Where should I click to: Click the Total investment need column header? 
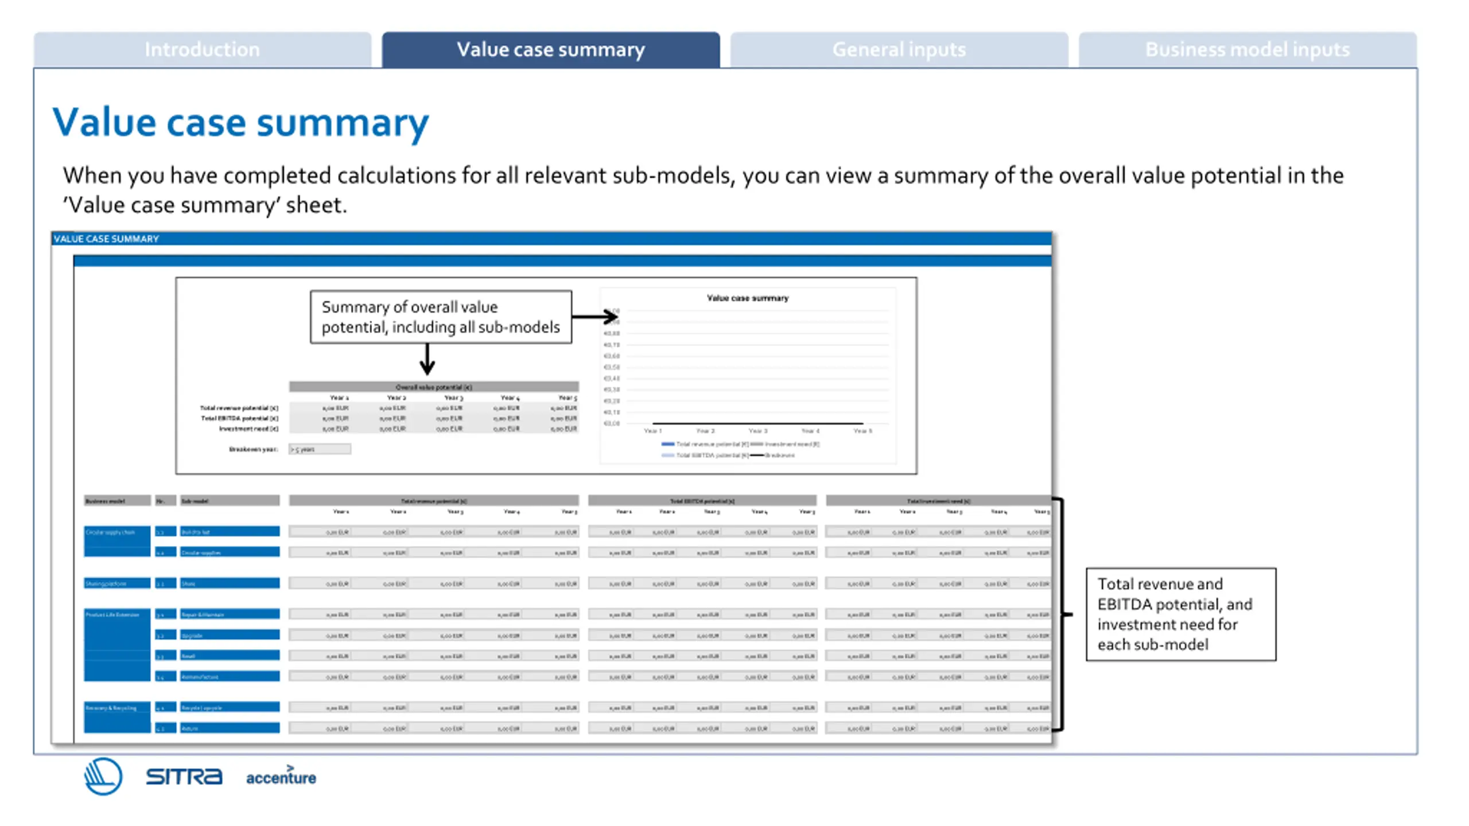[938, 501]
